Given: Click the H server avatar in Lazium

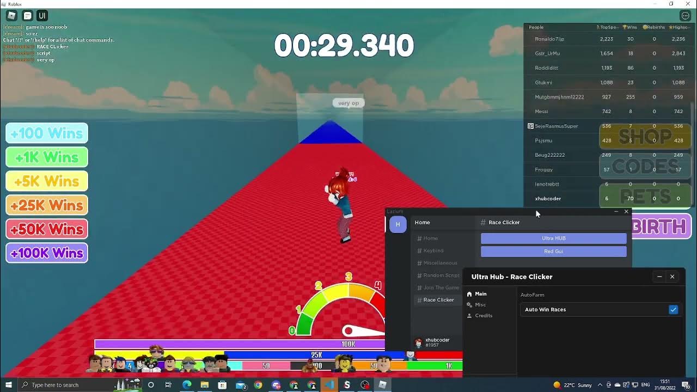Looking at the screenshot, I should [398, 224].
